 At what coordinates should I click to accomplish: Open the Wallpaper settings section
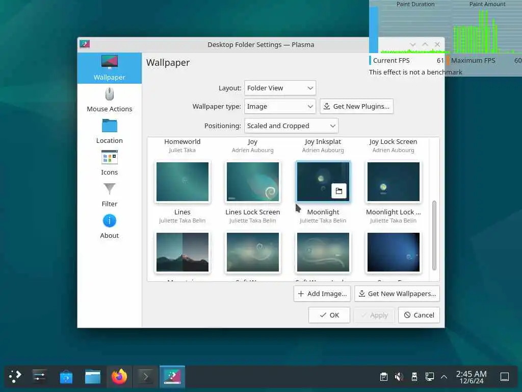pos(109,68)
